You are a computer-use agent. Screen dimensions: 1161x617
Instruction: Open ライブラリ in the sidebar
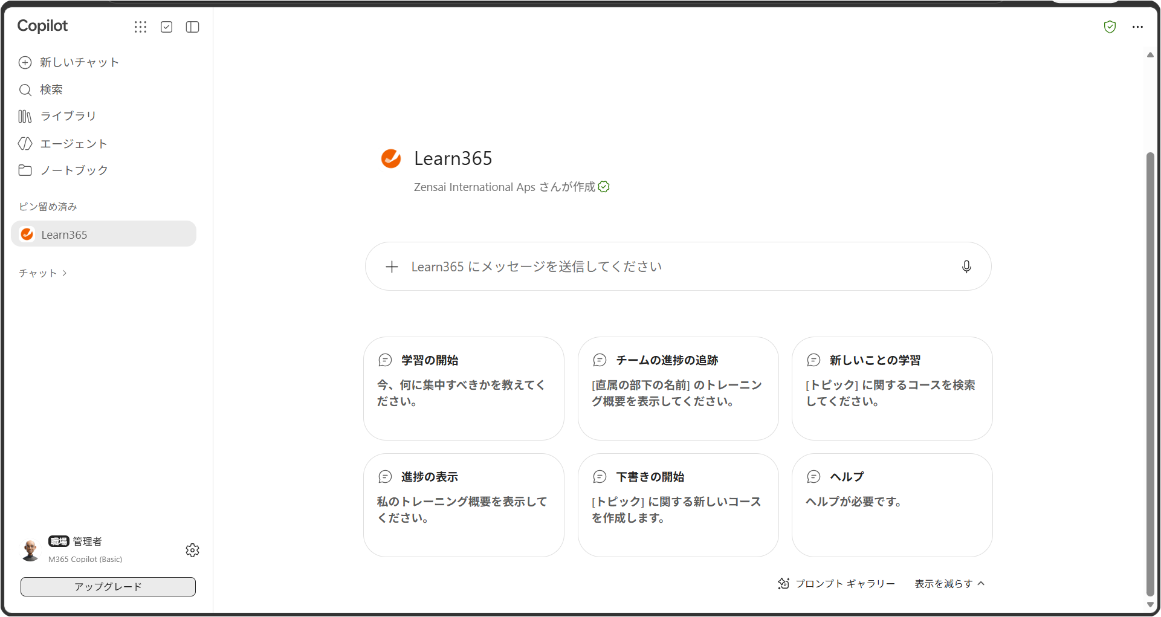coord(57,116)
